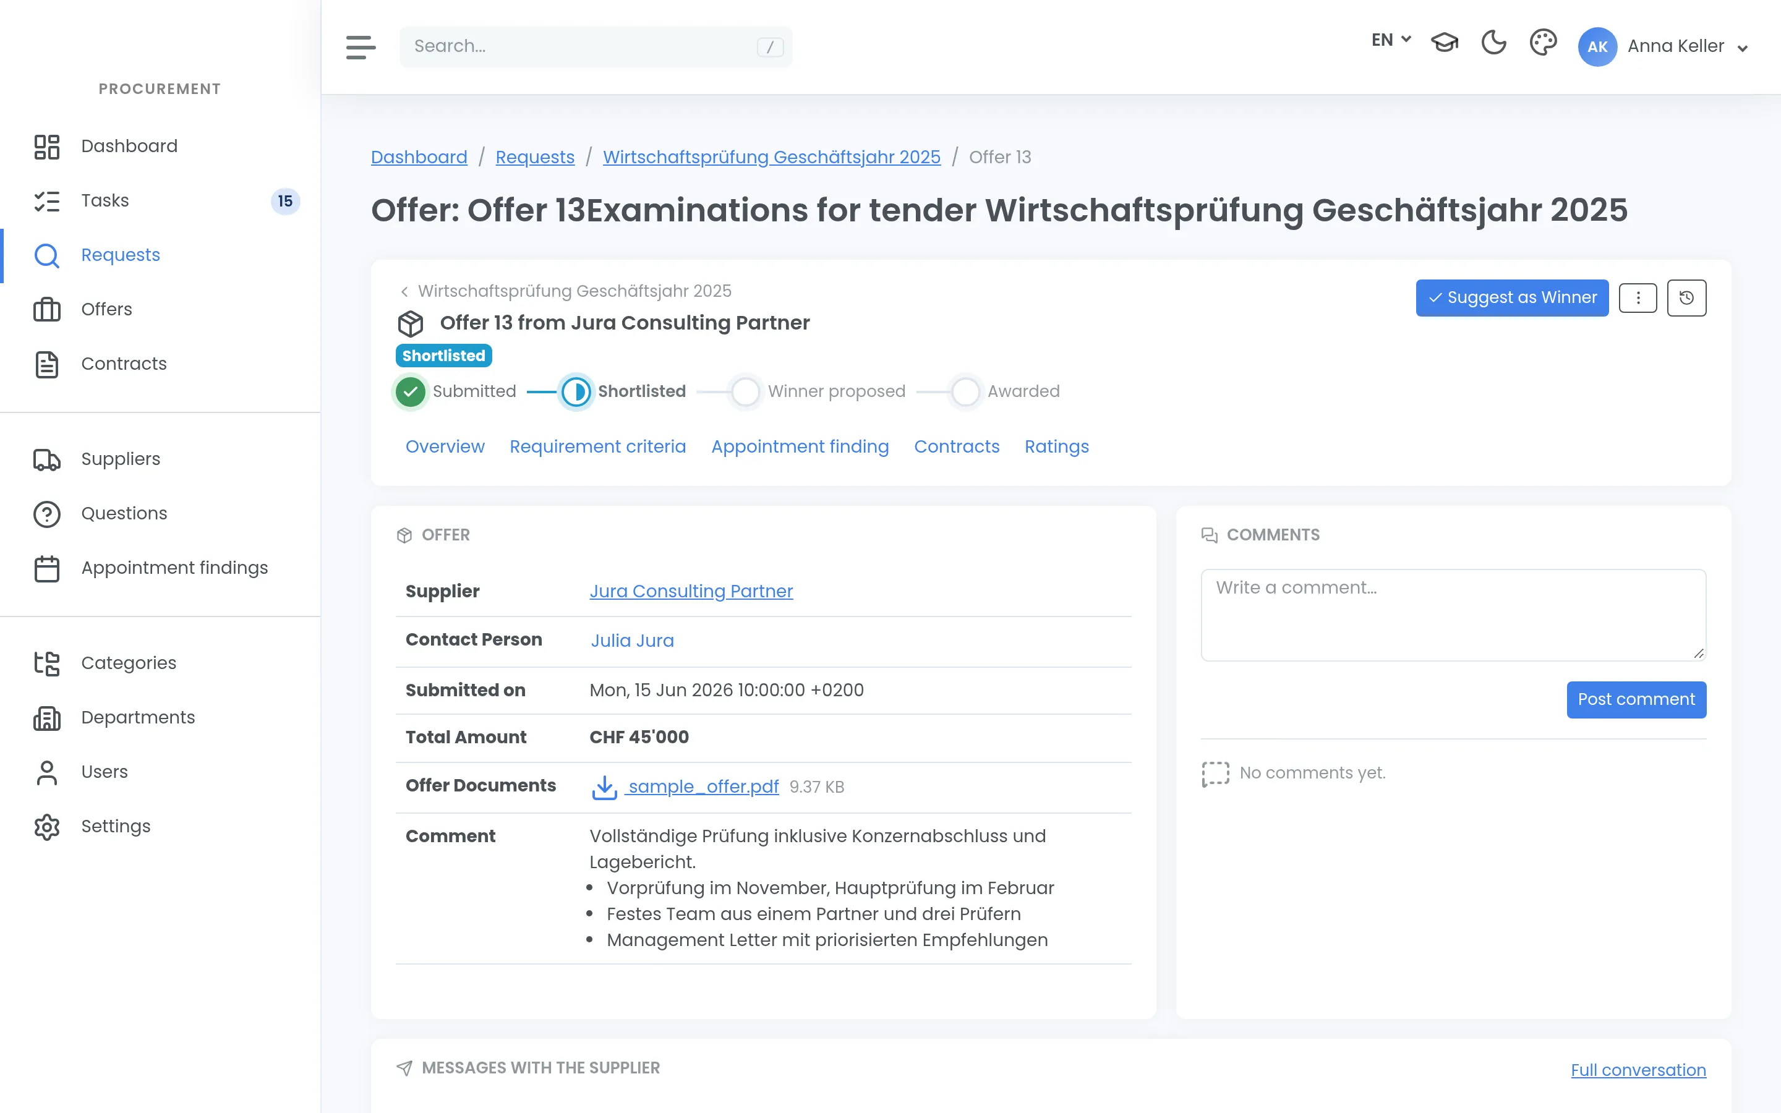Screen dimensions: 1781x1113
Task: Open the Users person icon
Action: coord(46,772)
